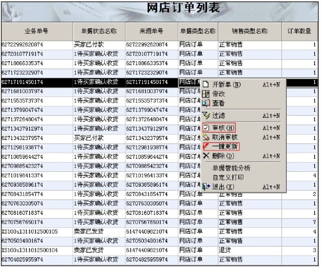This screenshot has height=268, width=321.
Task: Select business number 62713437912974
Action: point(22,129)
